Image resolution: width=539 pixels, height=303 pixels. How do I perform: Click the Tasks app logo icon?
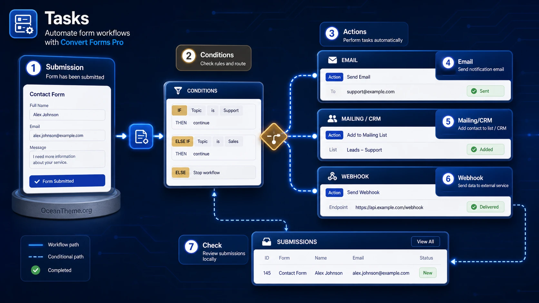[x=24, y=24]
